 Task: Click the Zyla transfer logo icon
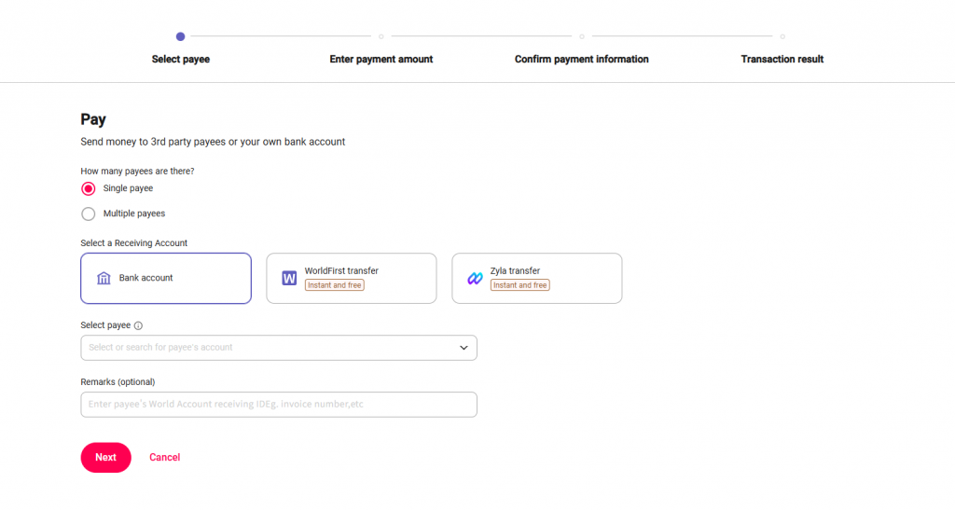tap(475, 278)
